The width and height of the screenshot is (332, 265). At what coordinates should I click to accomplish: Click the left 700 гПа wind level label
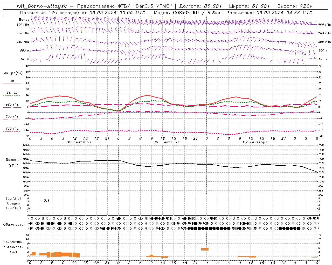coord(23,33)
